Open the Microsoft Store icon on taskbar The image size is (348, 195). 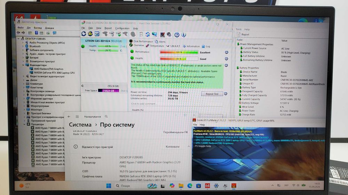198,186
